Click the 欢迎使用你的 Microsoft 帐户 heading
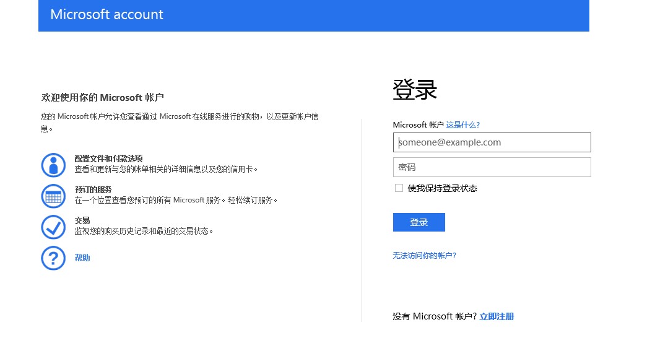The height and width of the screenshot is (356, 655). tap(102, 97)
